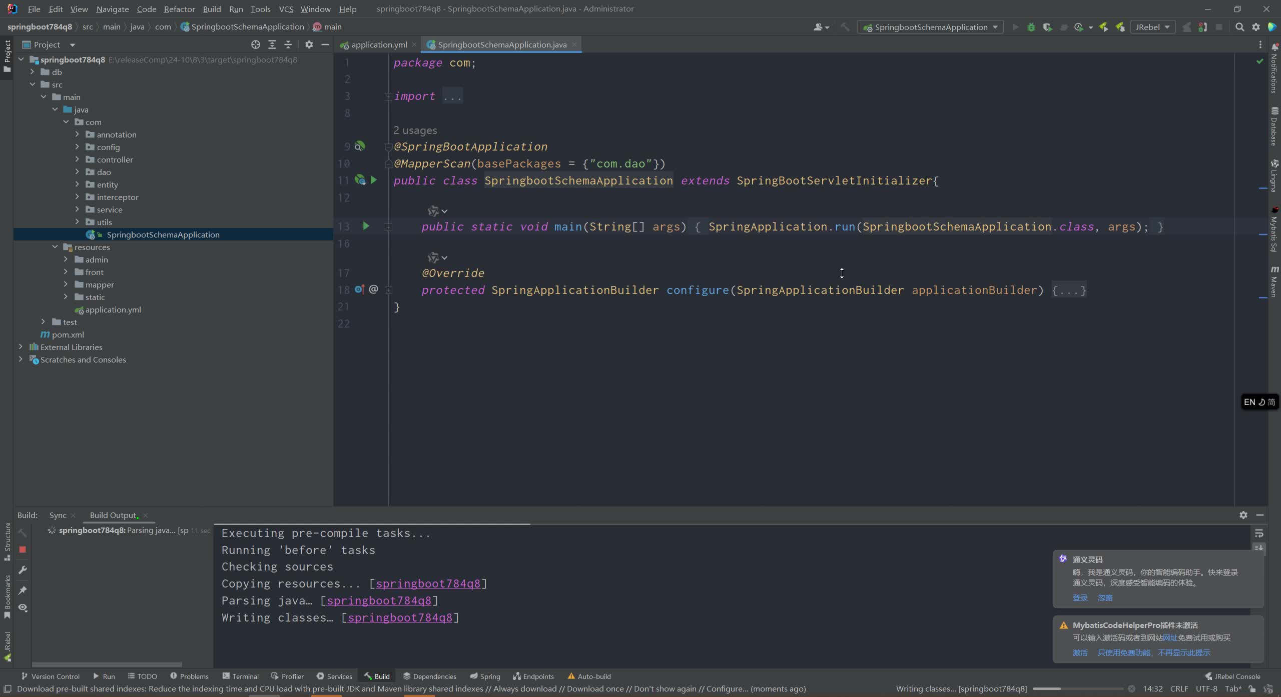
Task: Toggle Auto-build in the bottom toolbar
Action: [589, 676]
